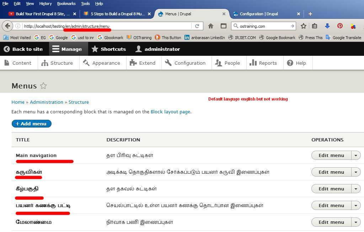The image size is (364, 232).
Task: Expand the Edit menu dropdown for Main navigation
Action: pyautogui.click(x=356, y=155)
